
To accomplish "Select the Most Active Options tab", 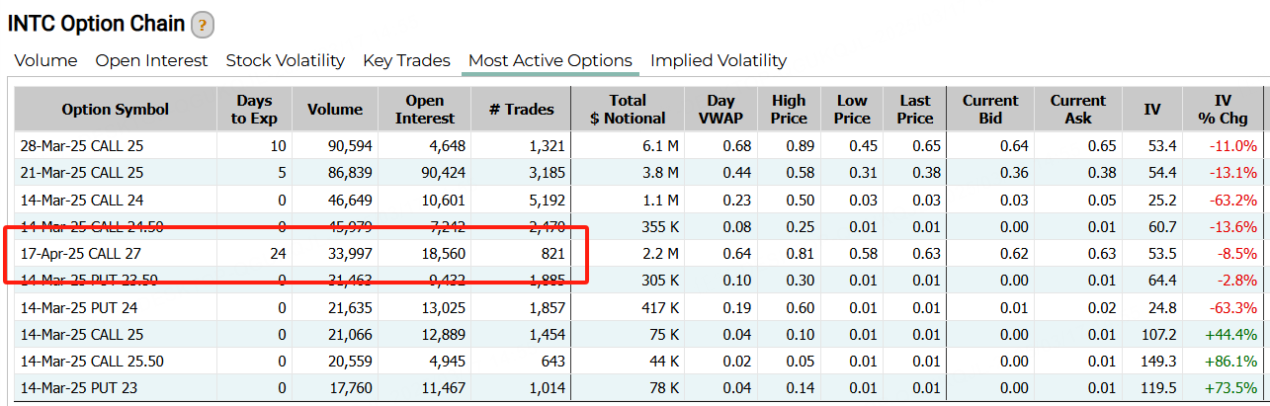I will tap(550, 60).
